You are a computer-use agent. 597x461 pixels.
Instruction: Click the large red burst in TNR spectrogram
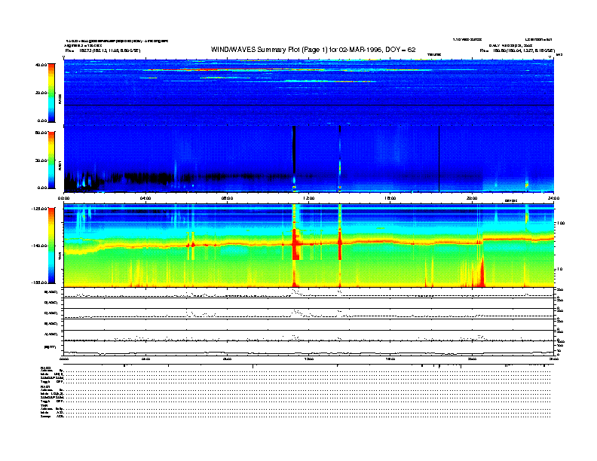pos(295,243)
